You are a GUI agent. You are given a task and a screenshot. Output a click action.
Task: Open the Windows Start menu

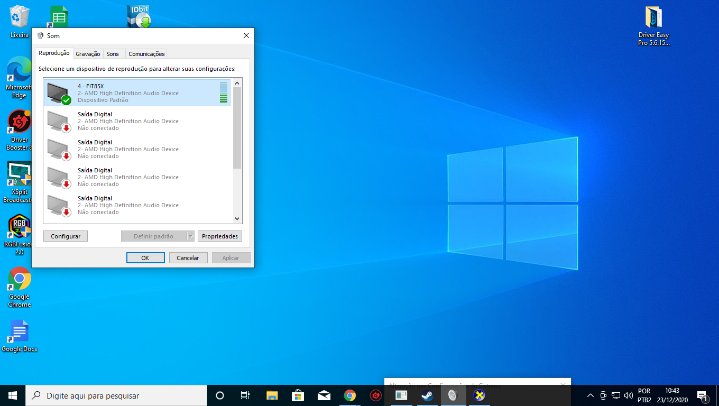(13, 395)
